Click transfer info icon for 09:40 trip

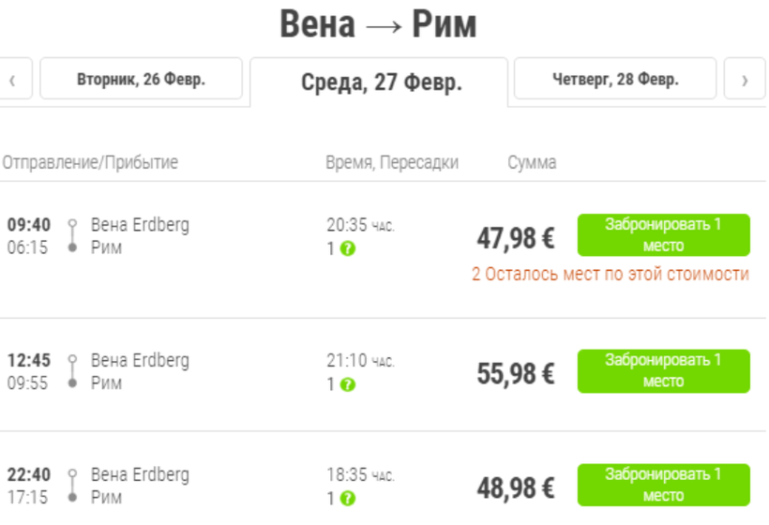pyautogui.click(x=348, y=249)
